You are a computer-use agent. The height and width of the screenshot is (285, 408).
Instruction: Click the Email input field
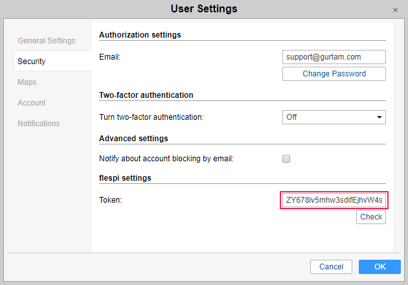334,57
